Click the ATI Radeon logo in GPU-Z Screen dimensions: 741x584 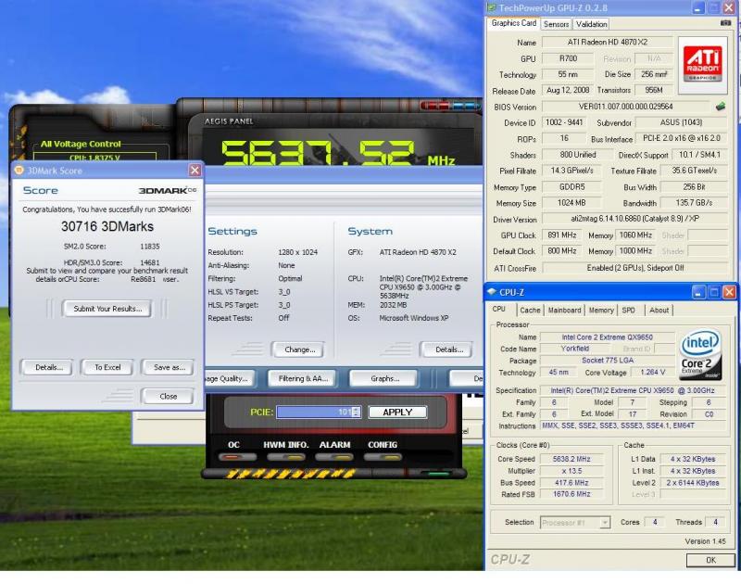pos(703,64)
